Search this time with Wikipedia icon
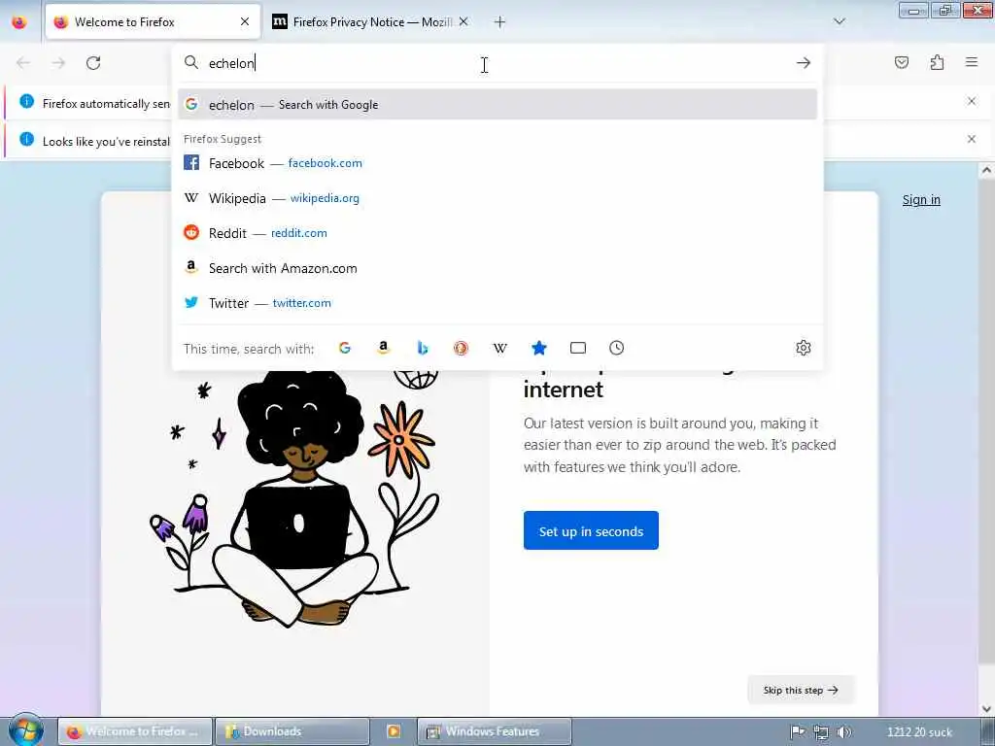Screen dimensions: 995x746 click(500, 348)
